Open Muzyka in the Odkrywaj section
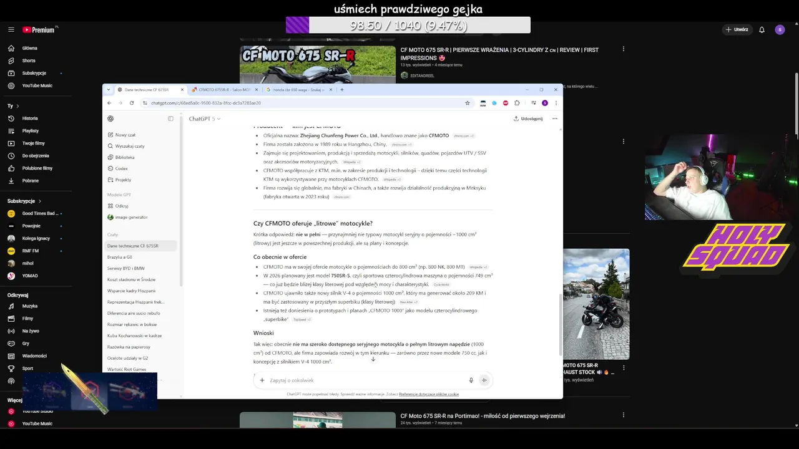 (29, 306)
